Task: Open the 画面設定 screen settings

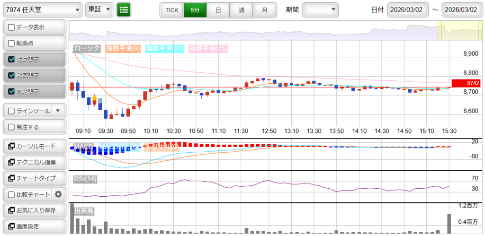Action: click(x=34, y=226)
